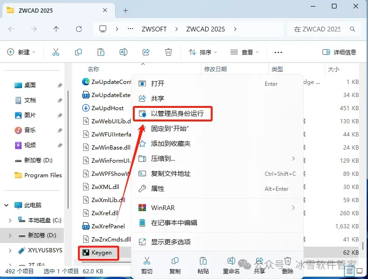This screenshot has width=368, height=279.
Task: Expand the WinRAR submenu arrow
Action: click(293, 208)
